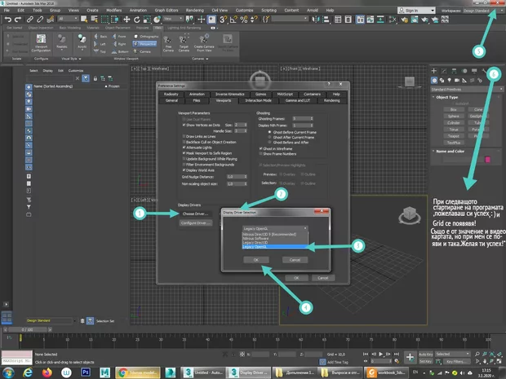Open Photoshop from the Windows taskbar
Viewport: 506px width, 379px height.
pos(86,371)
